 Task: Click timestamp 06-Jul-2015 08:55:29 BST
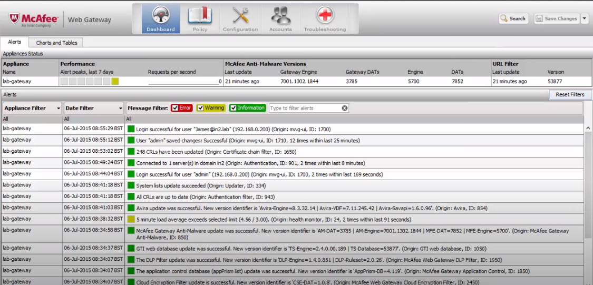pos(93,129)
